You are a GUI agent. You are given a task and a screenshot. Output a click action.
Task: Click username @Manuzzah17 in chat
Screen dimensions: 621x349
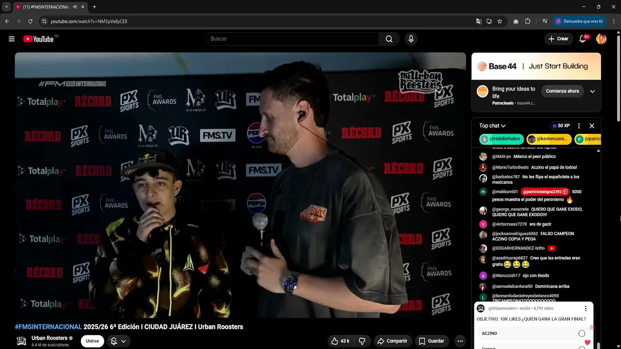[506, 275]
